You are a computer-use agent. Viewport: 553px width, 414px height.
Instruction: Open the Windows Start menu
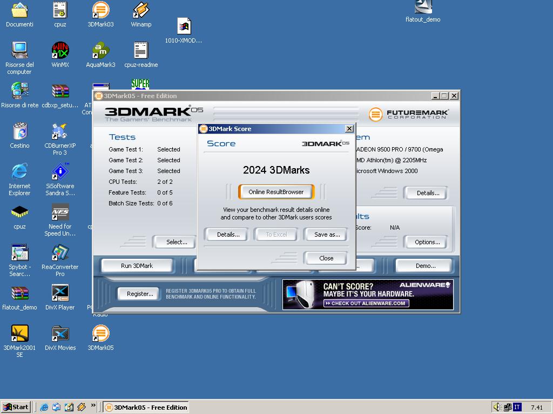click(x=16, y=408)
